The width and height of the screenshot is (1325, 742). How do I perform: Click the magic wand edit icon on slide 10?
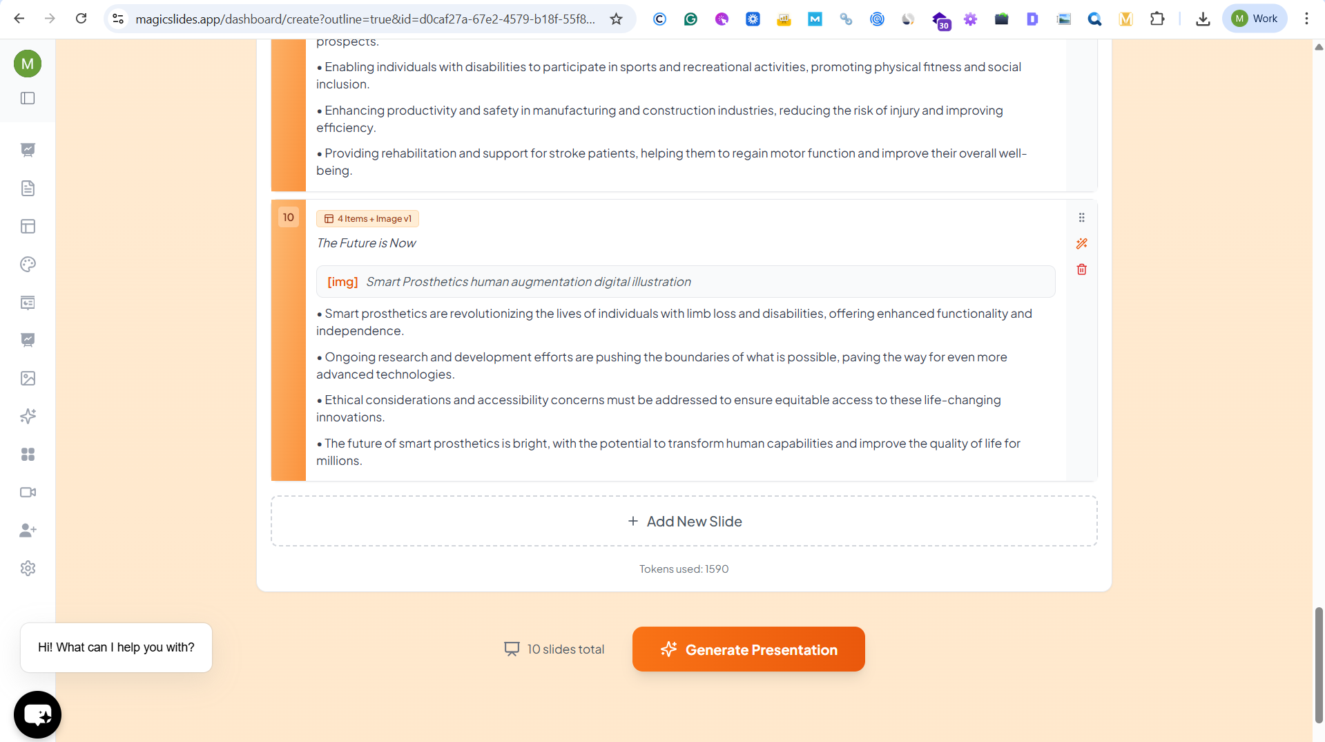[1081, 243]
